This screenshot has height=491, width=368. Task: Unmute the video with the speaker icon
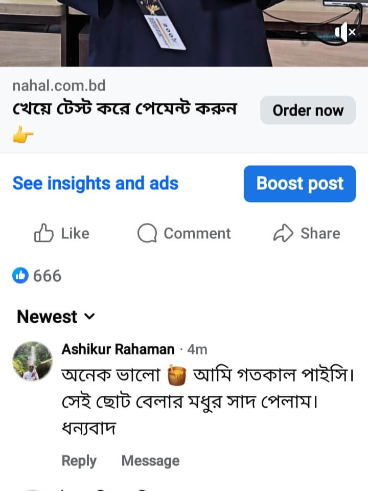point(346,32)
